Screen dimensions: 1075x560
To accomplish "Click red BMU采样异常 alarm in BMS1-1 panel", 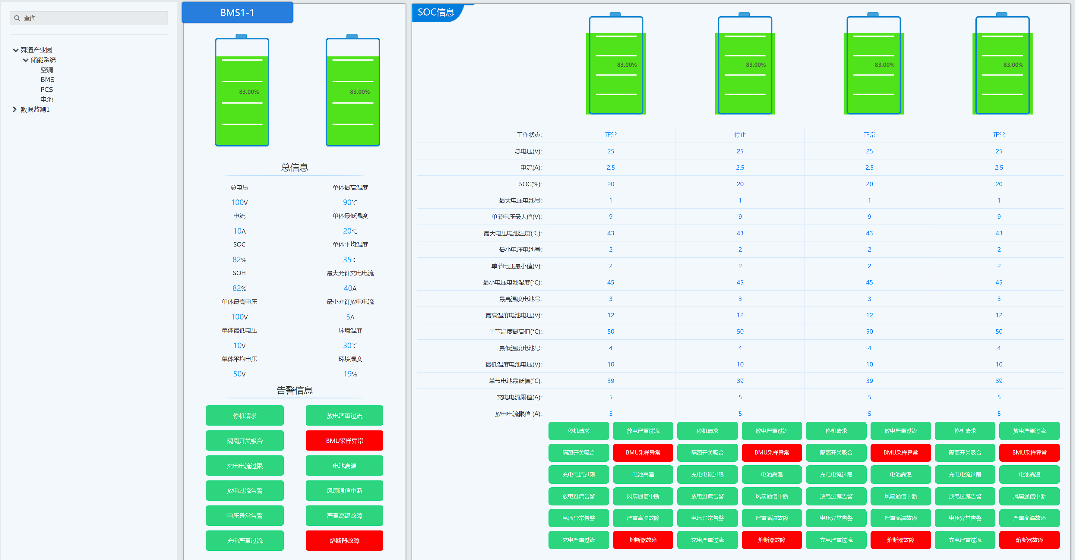I will [344, 440].
